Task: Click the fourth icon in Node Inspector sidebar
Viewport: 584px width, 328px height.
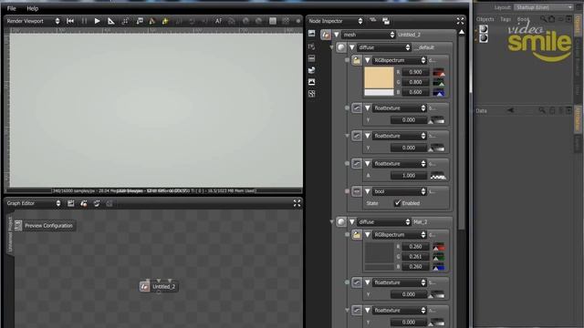Action: pos(312,70)
